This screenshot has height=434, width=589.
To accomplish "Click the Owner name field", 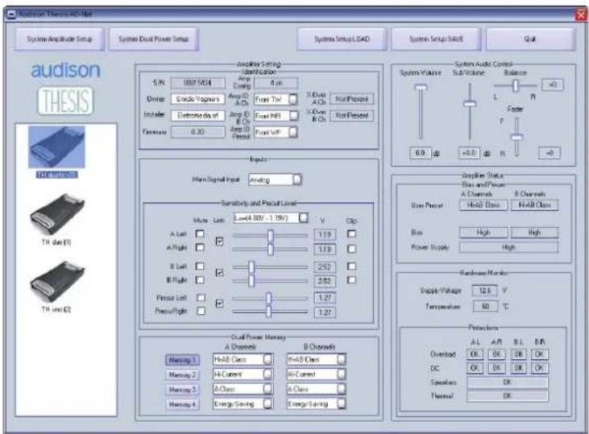I will (x=197, y=99).
